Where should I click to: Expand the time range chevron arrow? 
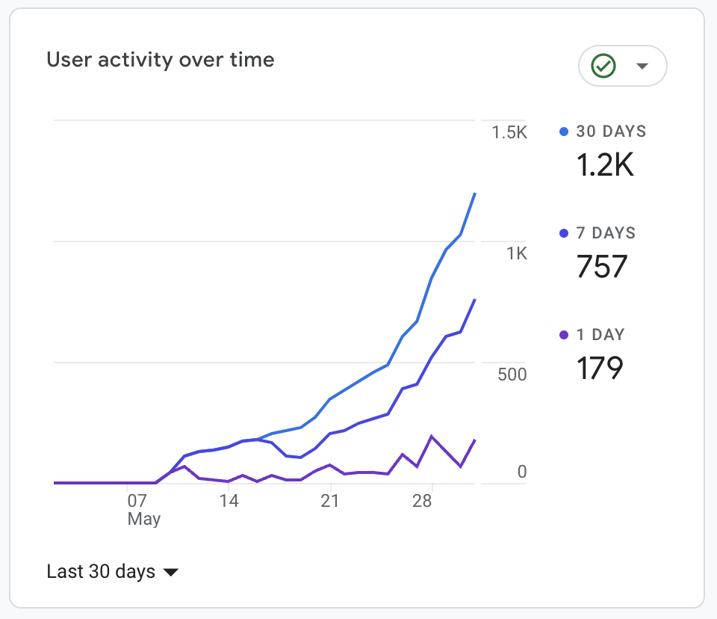click(x=170, y=573)
